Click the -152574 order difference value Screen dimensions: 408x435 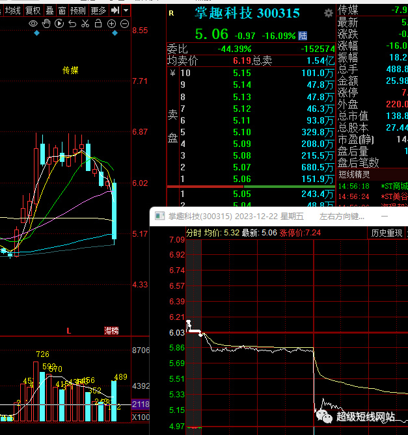tap(318, 49)
